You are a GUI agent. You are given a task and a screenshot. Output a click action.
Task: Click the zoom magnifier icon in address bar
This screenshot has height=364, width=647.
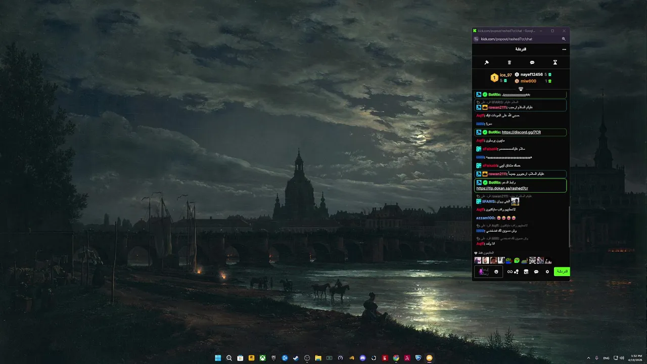point(564,39)
